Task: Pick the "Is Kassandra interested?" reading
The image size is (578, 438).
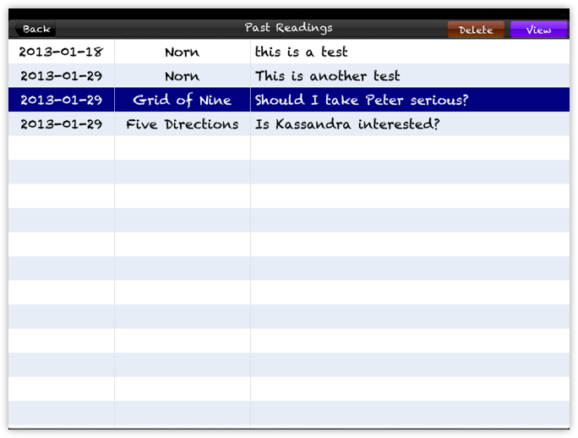Action: (347, 124)
